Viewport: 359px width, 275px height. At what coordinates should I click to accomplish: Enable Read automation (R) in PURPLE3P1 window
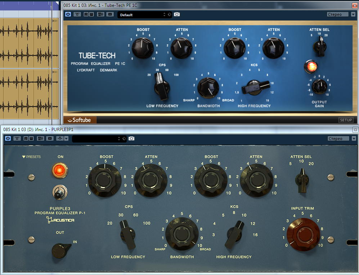click(26, 139)
